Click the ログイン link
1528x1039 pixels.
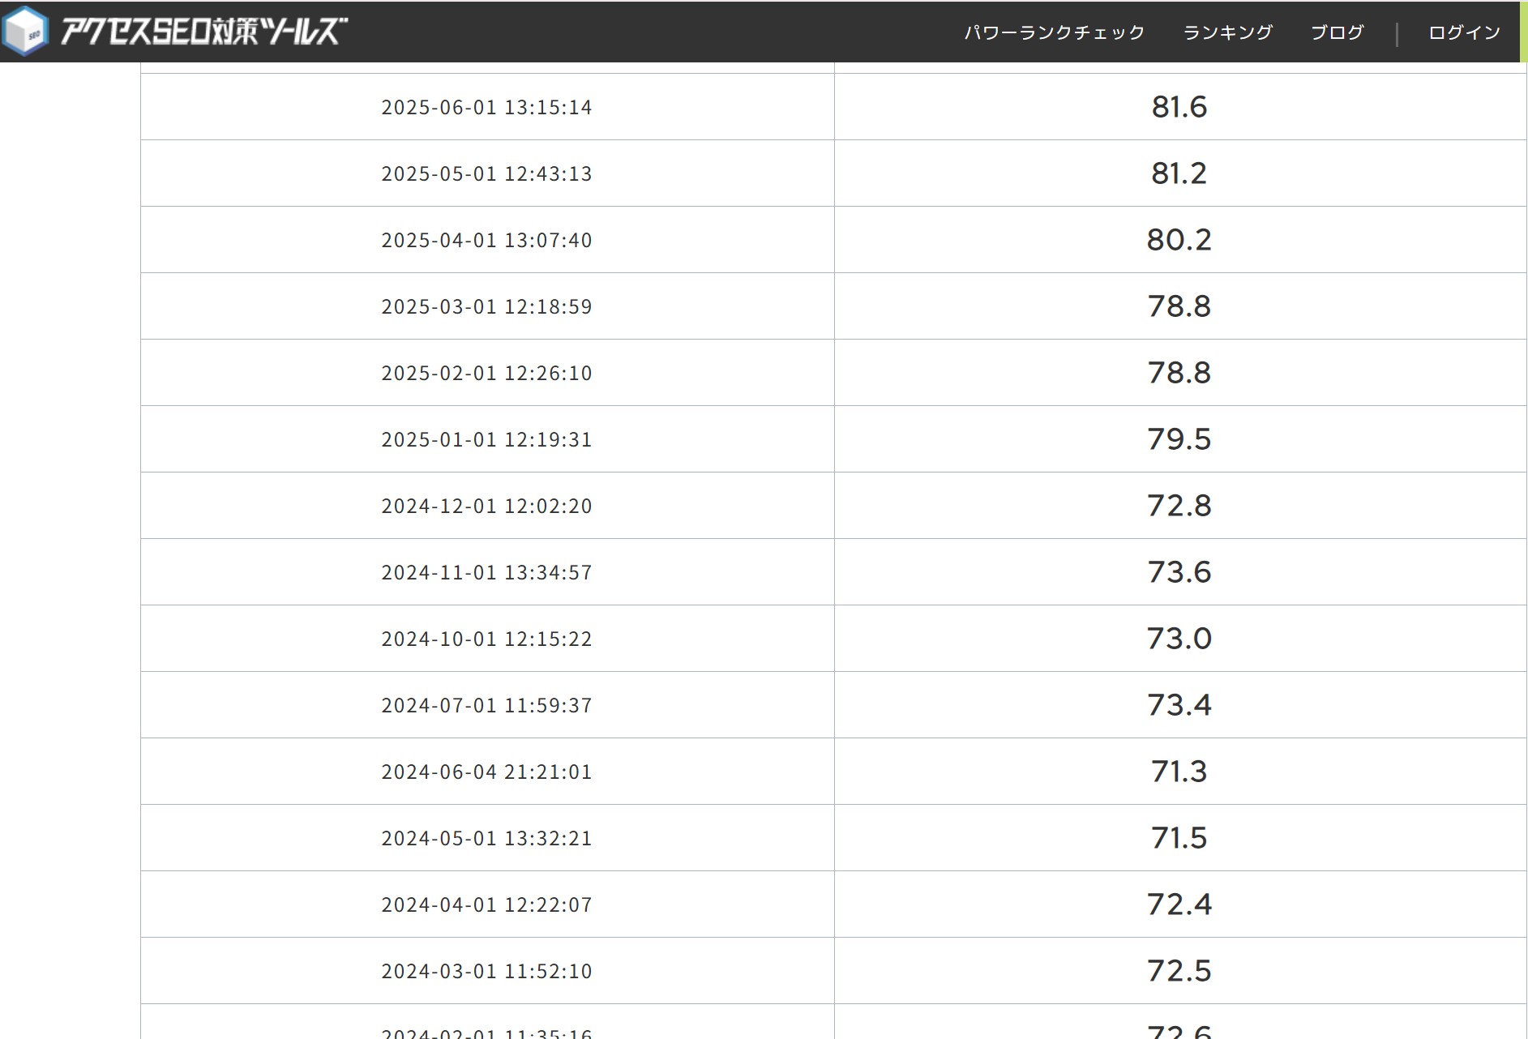(1464, 32)
